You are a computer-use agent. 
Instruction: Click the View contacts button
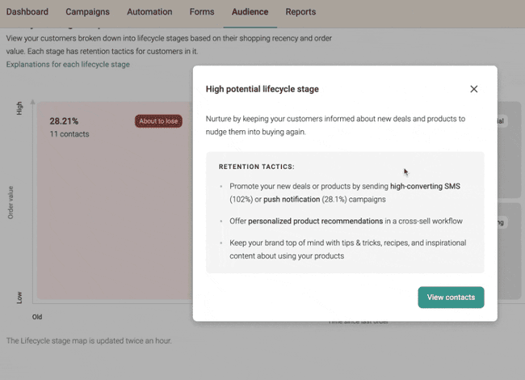click(x=451, y=298)
